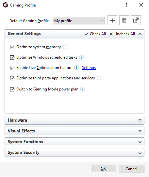Open Live Optimization Settings link
149x177 pixels.
pyautogui.click(x=89, y=68)
